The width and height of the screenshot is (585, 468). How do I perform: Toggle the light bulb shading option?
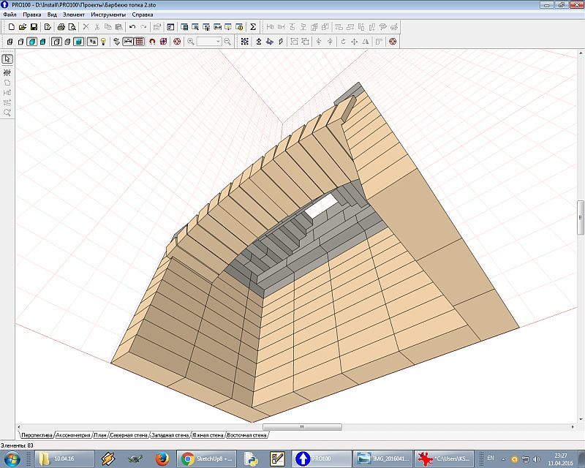tap(104, 42)
